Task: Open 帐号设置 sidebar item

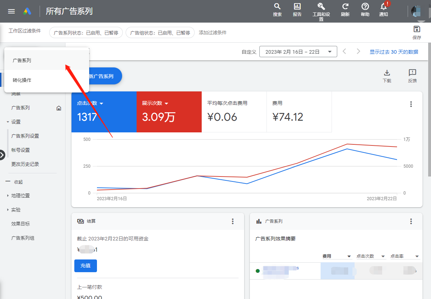Action: 21,150
